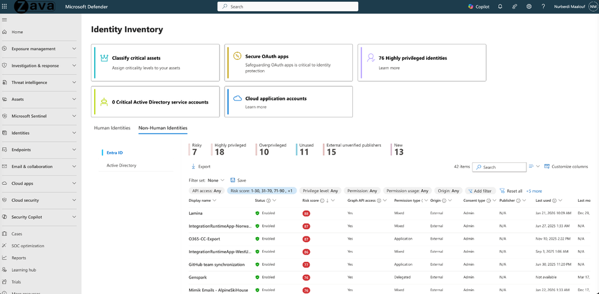The width and height of the screenshot is (599, 294).
Task: Filter by the Risky 7 counter
Action: pos(196,150)
